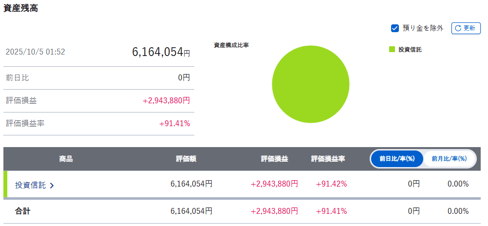Click the green 投資信託 legend swatch
488x226 pixels.
tap(392, 49)
